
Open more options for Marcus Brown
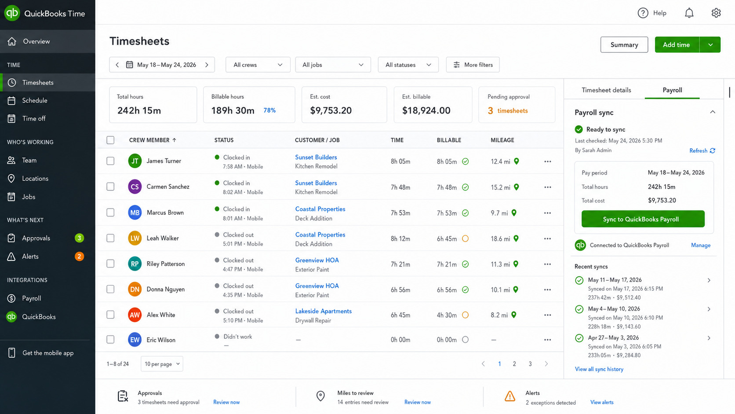pyautogui.click(x=547, y=213)
